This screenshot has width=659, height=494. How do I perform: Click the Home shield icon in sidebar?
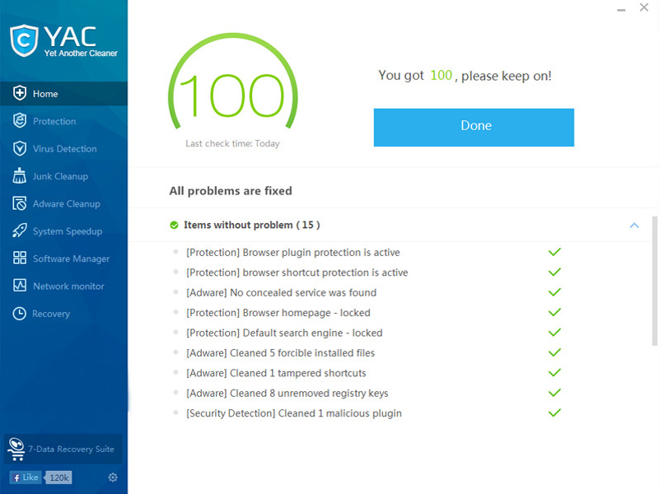click(x=20, y=93)
